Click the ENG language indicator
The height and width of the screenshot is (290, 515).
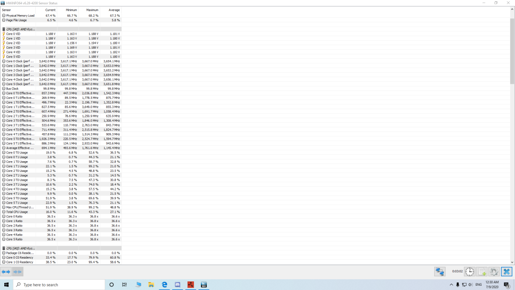[479, 284]
